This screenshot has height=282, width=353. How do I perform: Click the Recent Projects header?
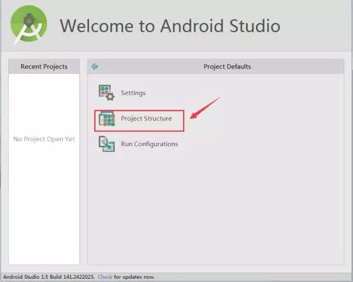click(44, 66)
